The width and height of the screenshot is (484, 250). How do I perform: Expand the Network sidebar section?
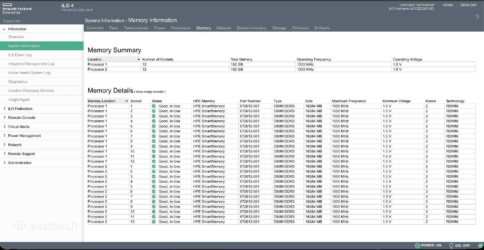(x=4, y=145)
